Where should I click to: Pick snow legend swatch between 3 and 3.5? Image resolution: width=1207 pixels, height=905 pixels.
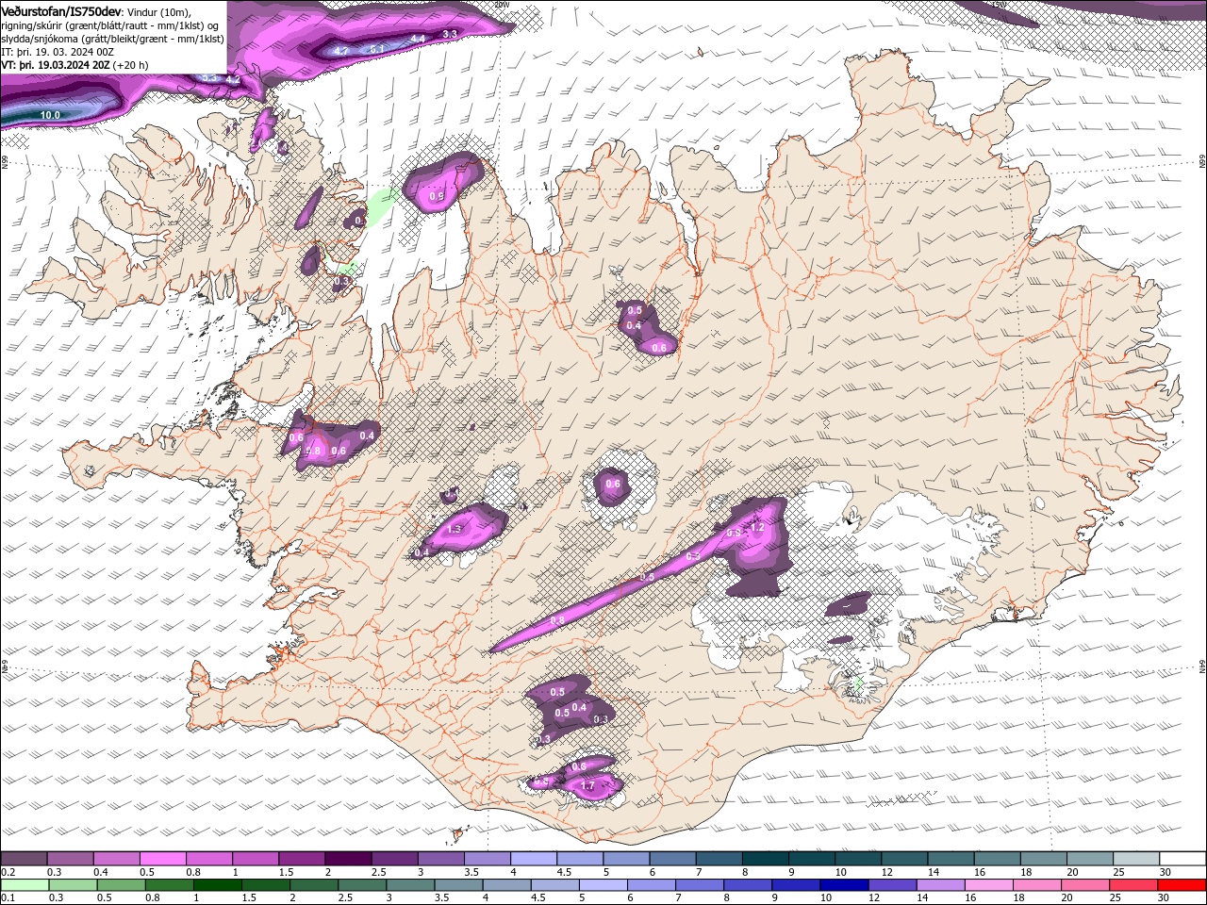click(x=441, y=860)
